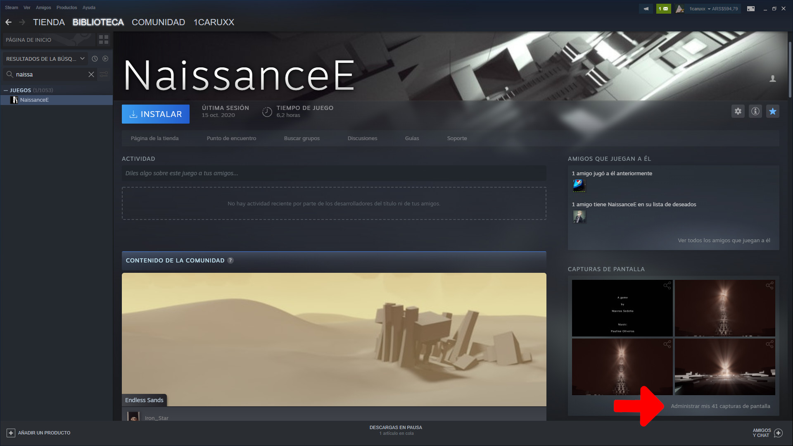The image size is (793, 446).
Task: Go forward with the right arrow
Action: pyautogui.click(x=22, y=22)
